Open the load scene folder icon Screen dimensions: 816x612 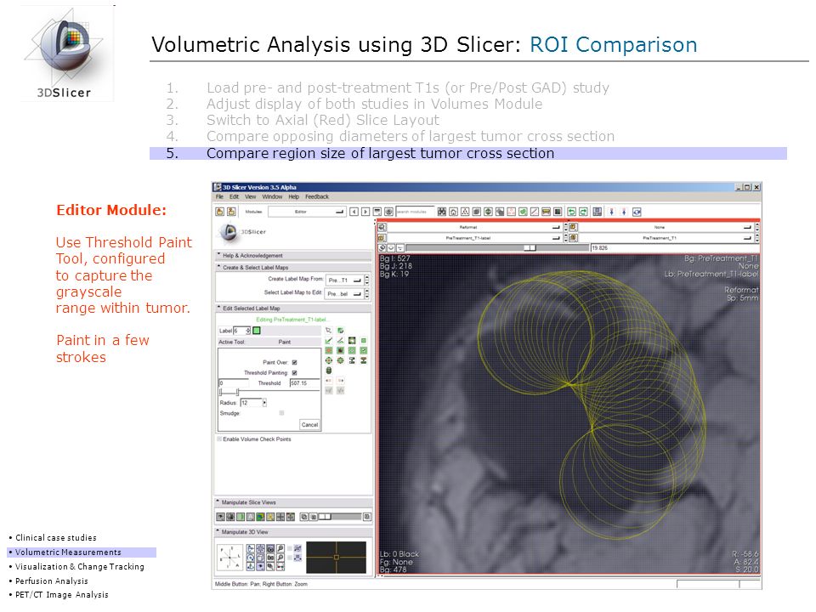pos(220,212)
